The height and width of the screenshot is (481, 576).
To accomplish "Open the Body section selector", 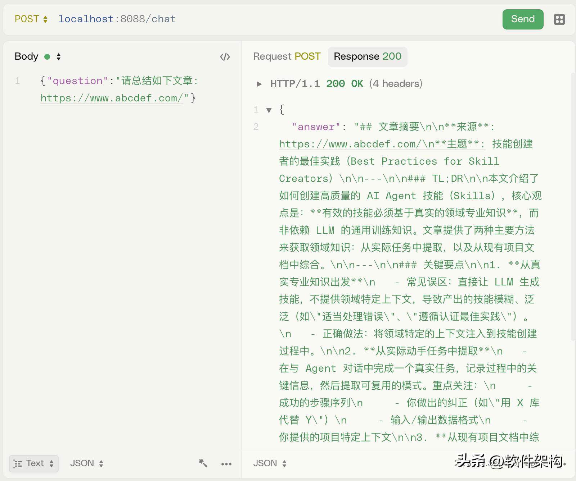I will click(x=38, y=56).
